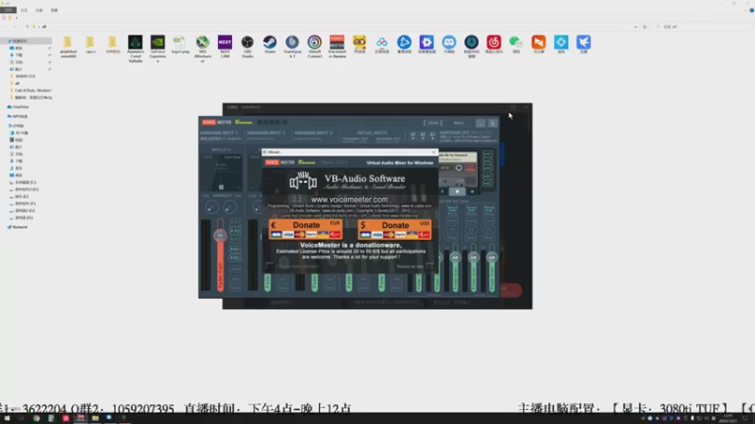755x424 pixels.
Task: Open the orange arrow app shortcut
Action: (538, 44)
